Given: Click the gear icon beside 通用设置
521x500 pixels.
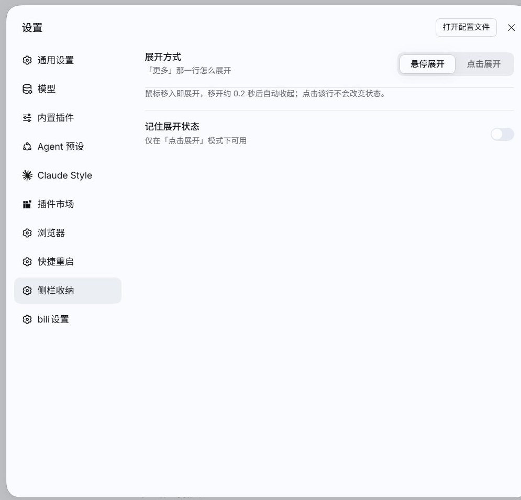Looking at the screenshot, I should 27,60.
